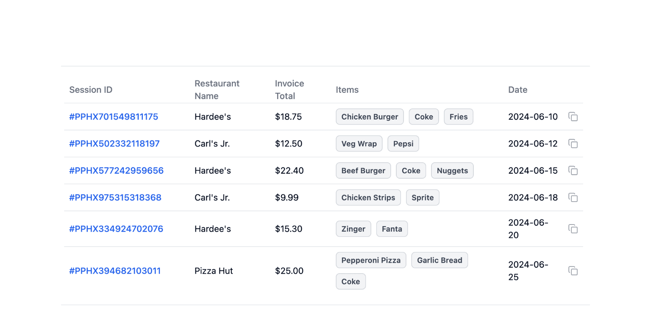651x316 pixels.
Task: Open the #PPHX394682103011 session
Action: (115, 271)
